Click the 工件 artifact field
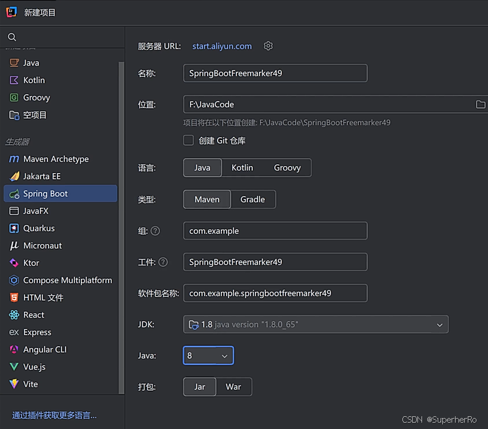The width and height of the screenshot is (488, 429). pyautogui.click(x=275, y=262)
